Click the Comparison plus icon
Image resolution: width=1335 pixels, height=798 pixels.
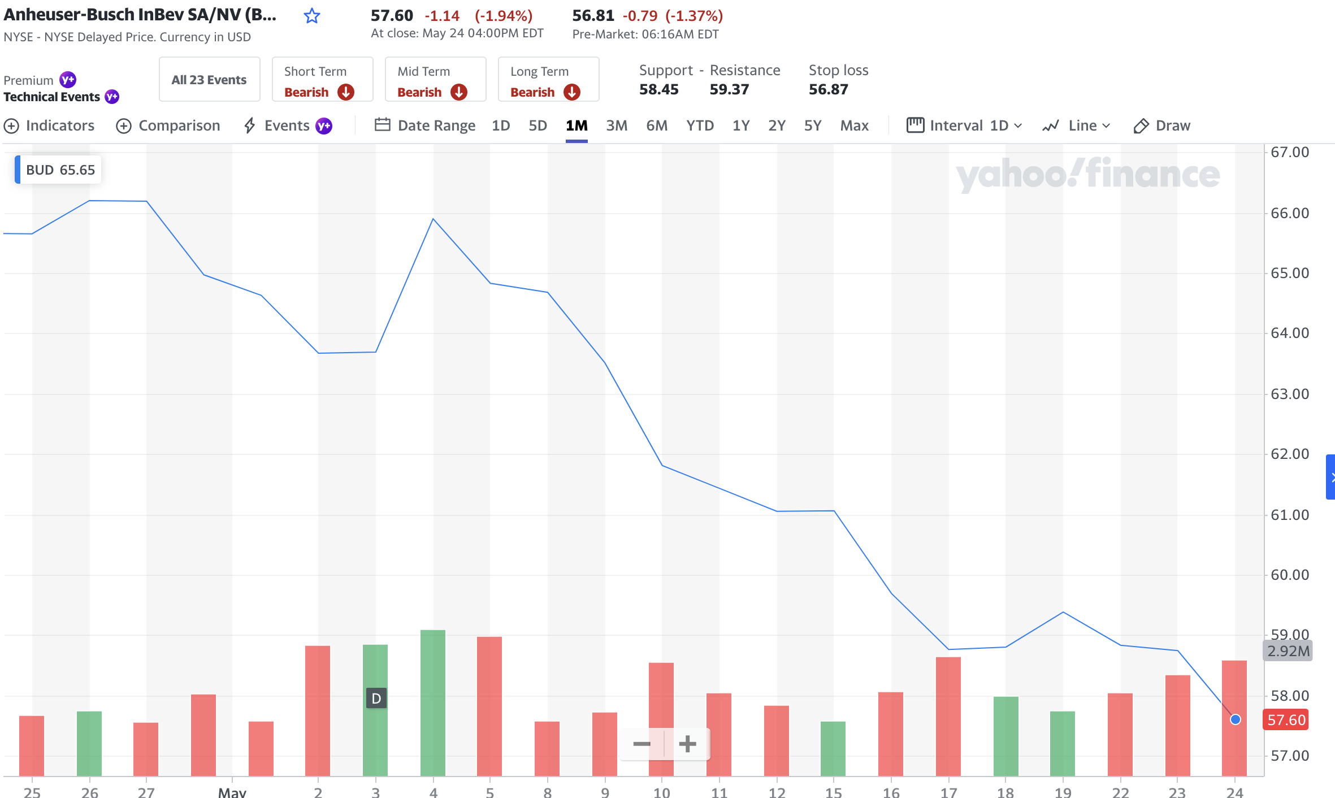[124, 125]
